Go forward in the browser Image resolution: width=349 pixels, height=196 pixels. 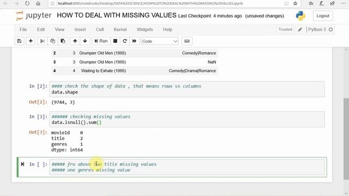click(x=16, y=3)
